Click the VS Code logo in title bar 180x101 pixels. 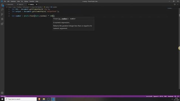2,1
